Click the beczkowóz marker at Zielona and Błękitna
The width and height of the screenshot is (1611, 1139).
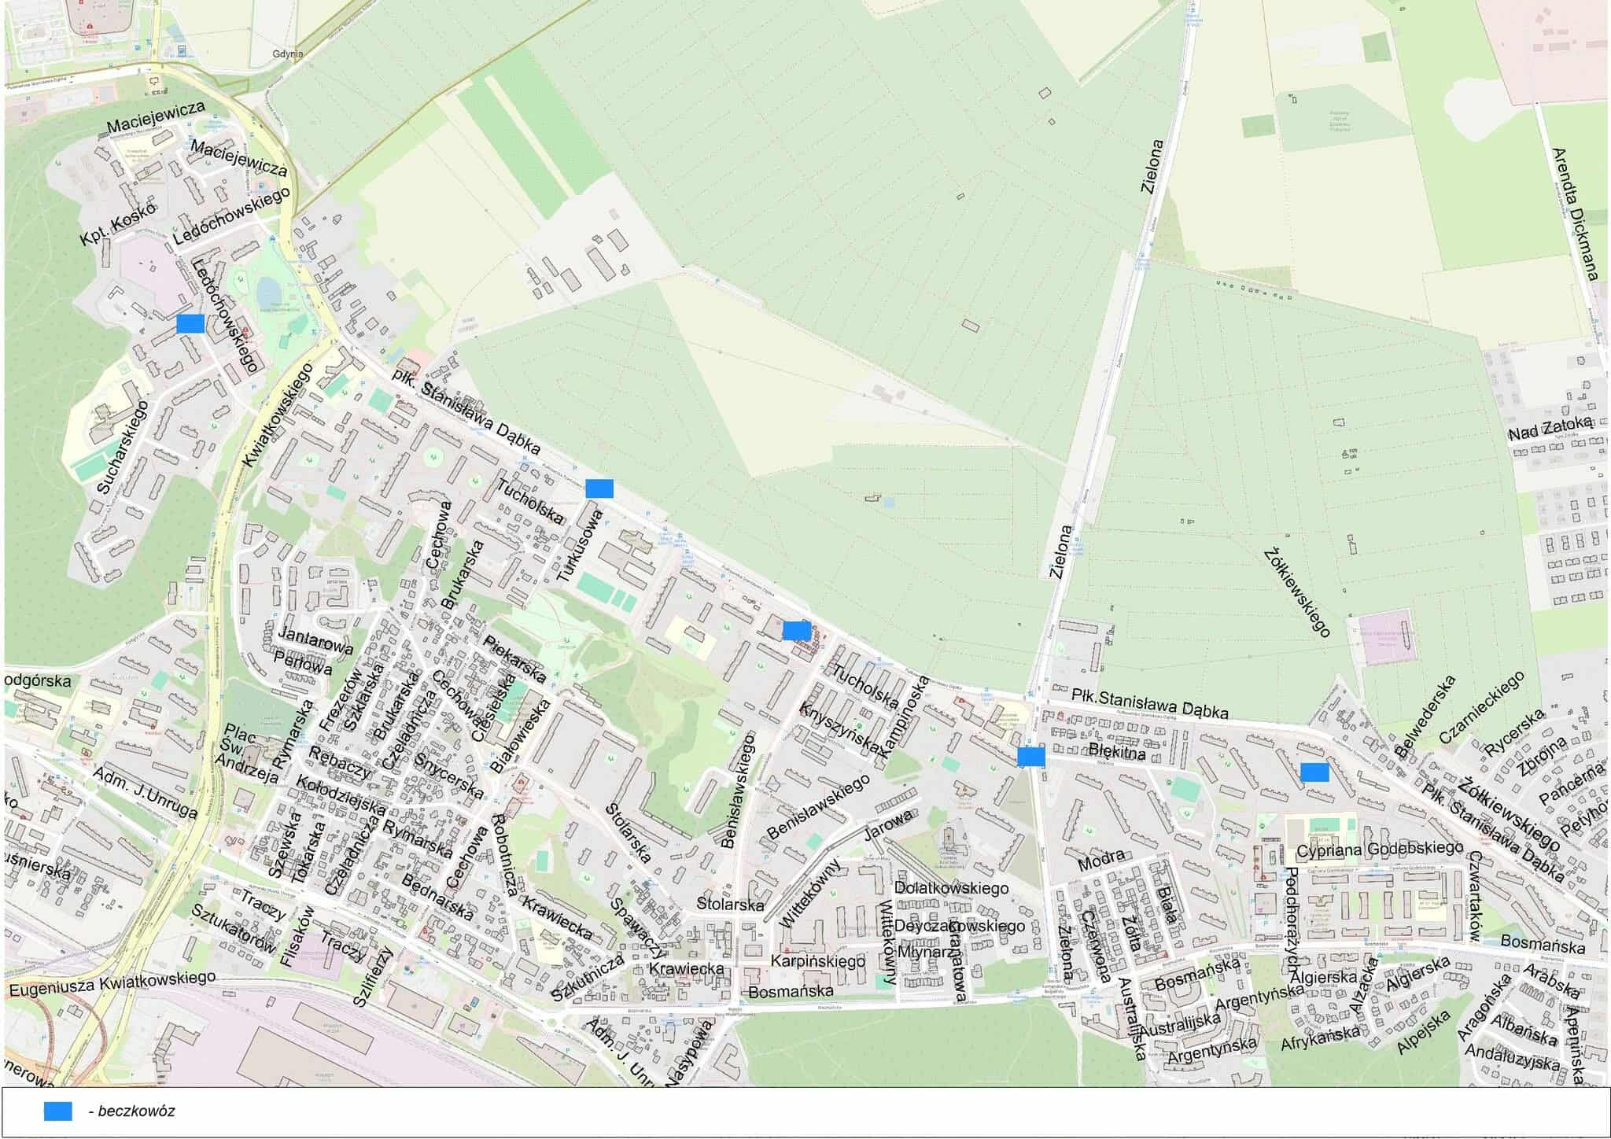[x=1031, y=757]
